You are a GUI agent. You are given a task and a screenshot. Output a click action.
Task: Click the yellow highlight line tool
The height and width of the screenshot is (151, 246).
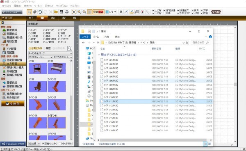[x=132, y=12]
